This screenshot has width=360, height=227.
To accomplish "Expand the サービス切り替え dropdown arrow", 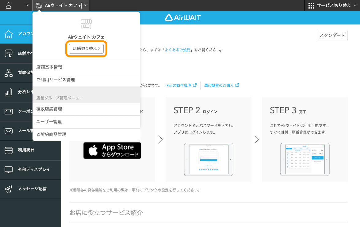I will point(355,5).
